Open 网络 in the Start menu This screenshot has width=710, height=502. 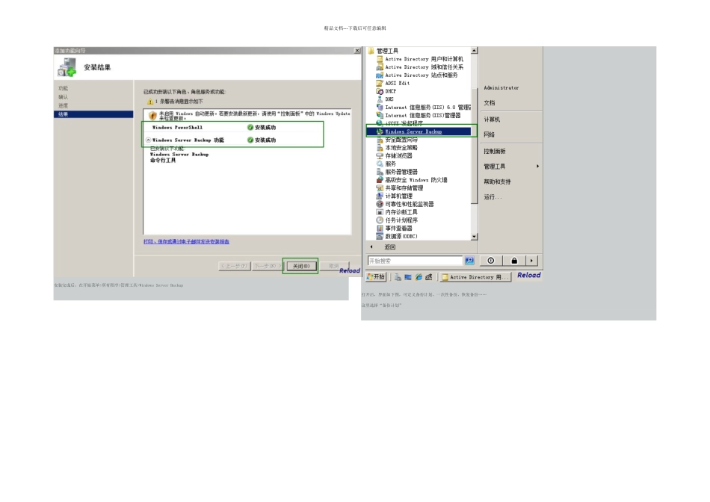[x=490, y=134]
